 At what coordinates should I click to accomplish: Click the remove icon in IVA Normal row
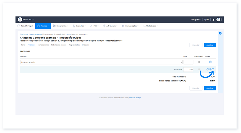coord(213,70)
